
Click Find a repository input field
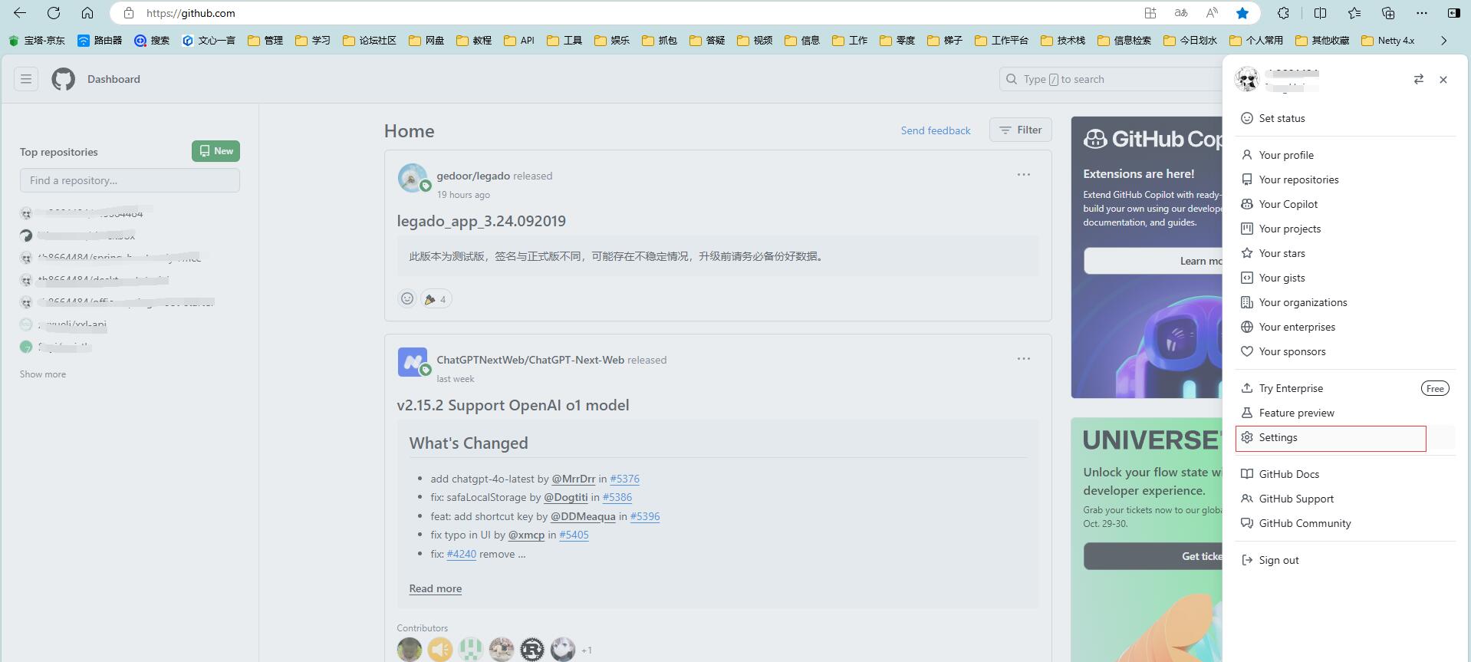pyautogui.click(x=130, y=180)
